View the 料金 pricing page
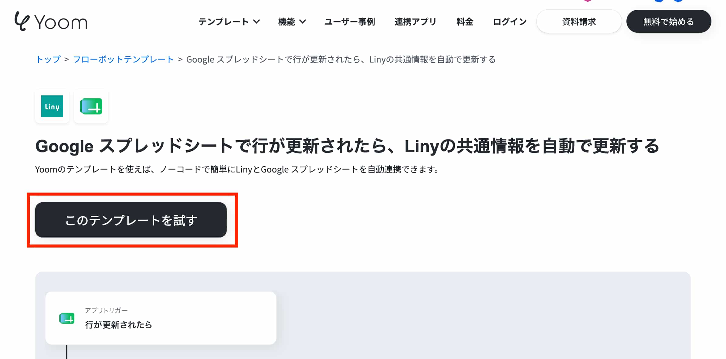726x359 pixels. coord(465,22)
